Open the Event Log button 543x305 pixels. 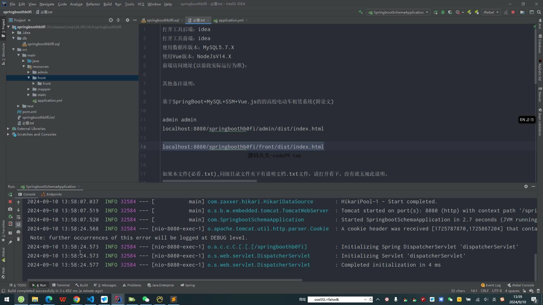coord(491,285)
